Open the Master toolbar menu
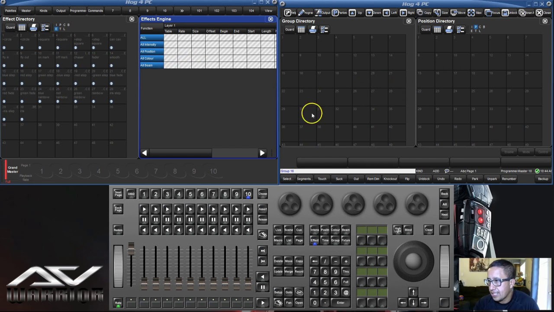The height and width of the screenshot is (312, 554). click(x=26, y=10)
